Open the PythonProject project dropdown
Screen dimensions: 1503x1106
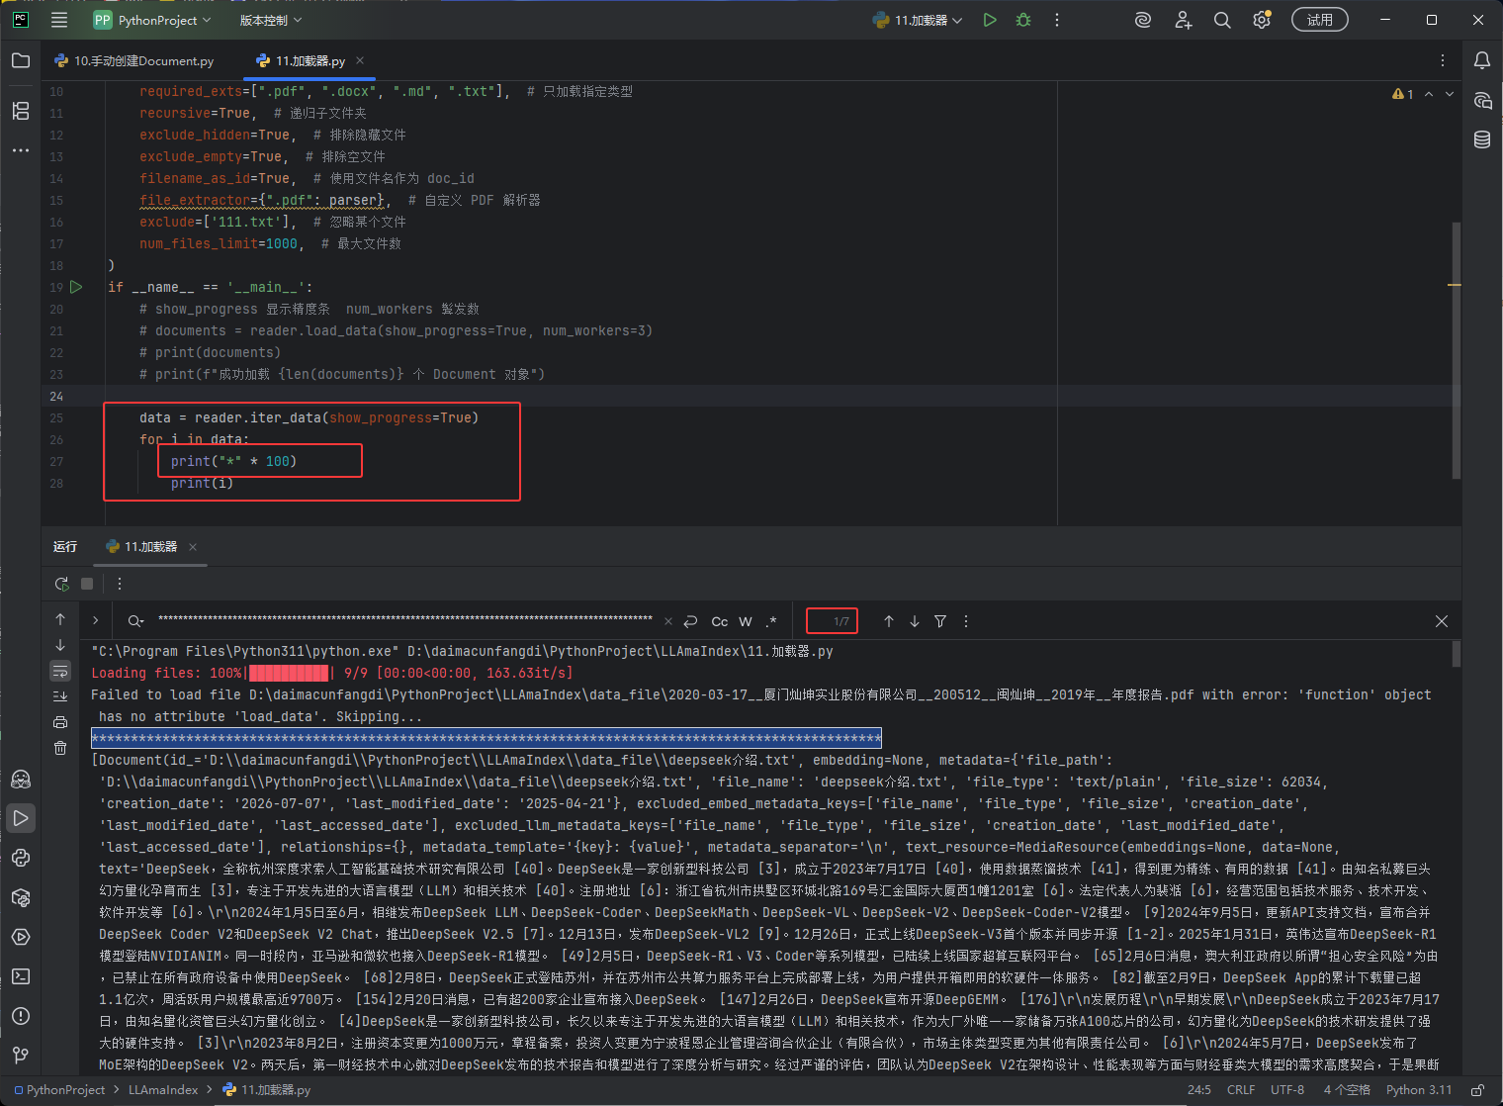(x=152, y=20)
